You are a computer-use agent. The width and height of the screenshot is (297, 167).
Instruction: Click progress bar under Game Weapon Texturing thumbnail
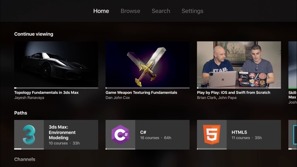(x=148, y=88)
